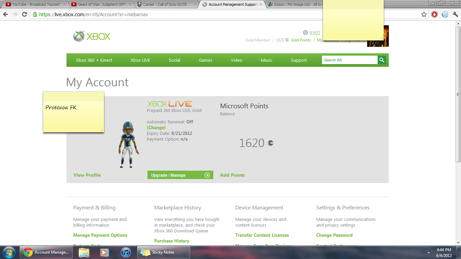
Task: Click the large 1620 points balance
Action: [x=252, y=143]
